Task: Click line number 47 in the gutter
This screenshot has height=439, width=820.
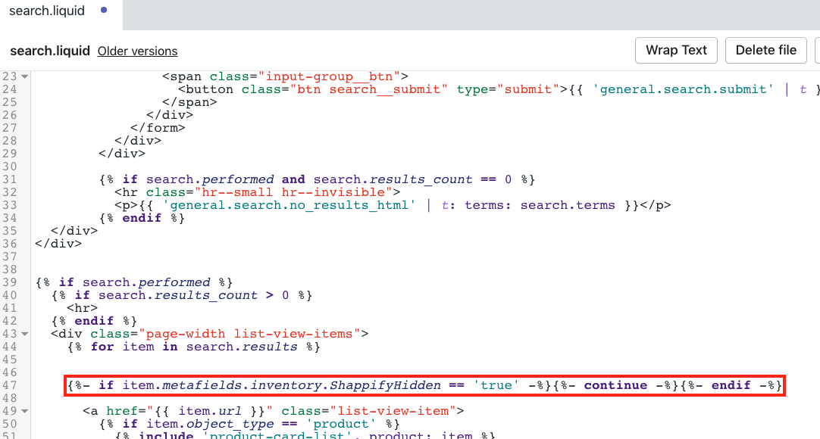Action: click(x=10, y=385)
